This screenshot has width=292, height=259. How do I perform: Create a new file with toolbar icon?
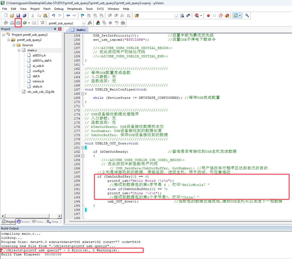(6, 16)
